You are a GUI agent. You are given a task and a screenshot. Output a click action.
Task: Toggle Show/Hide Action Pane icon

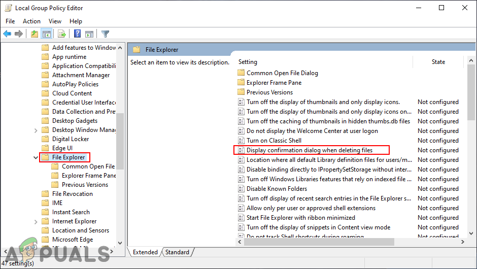tap(89, 34)
